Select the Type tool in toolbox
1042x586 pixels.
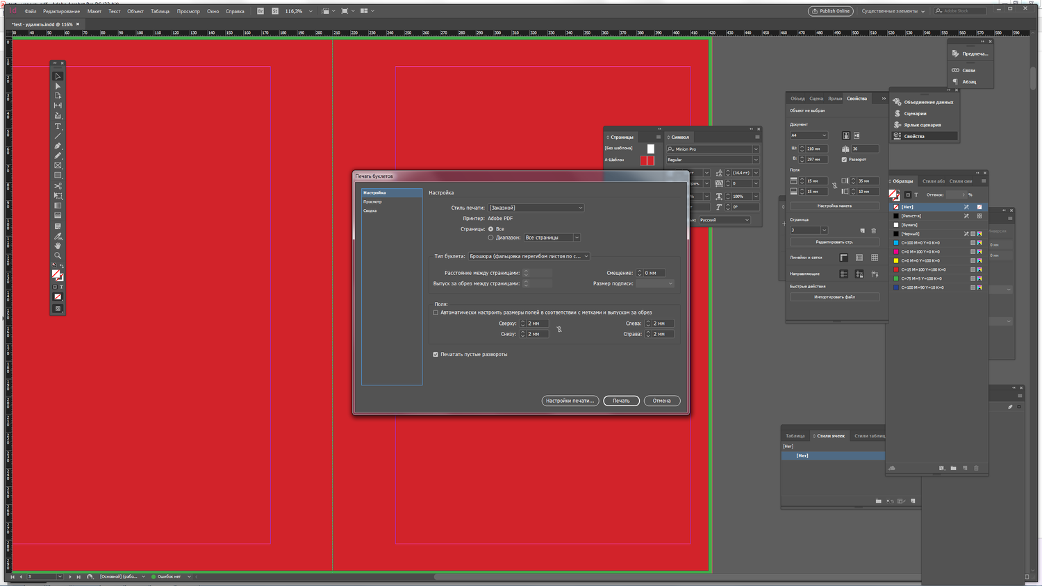[x=58, y=126]
